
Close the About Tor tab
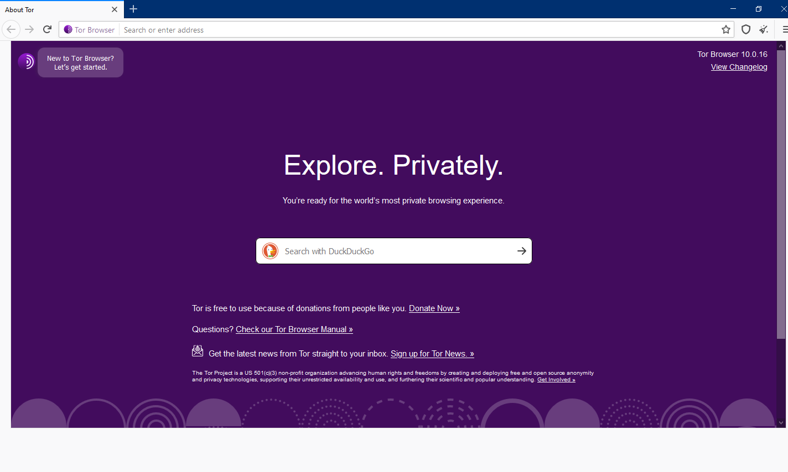(115, 9)
